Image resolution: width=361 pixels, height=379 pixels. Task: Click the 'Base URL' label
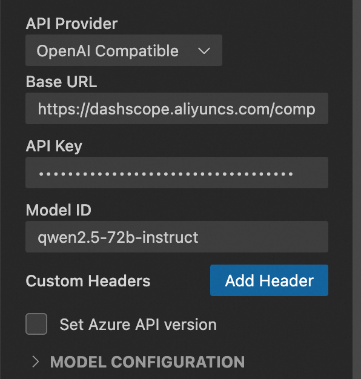61,82
